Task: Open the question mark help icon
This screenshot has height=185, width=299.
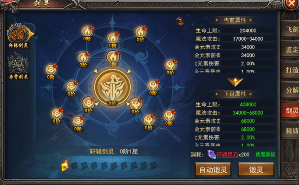Action: (180, 21)
